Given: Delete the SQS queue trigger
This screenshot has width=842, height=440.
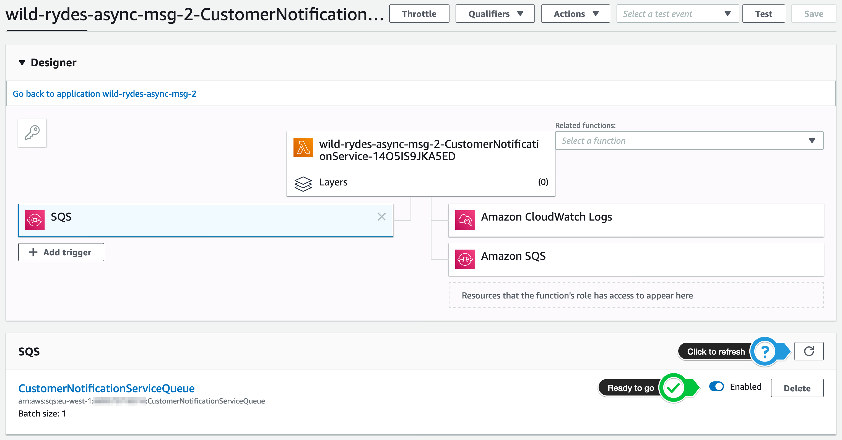Looking at the screenshot, I should (x=797, y=388).
